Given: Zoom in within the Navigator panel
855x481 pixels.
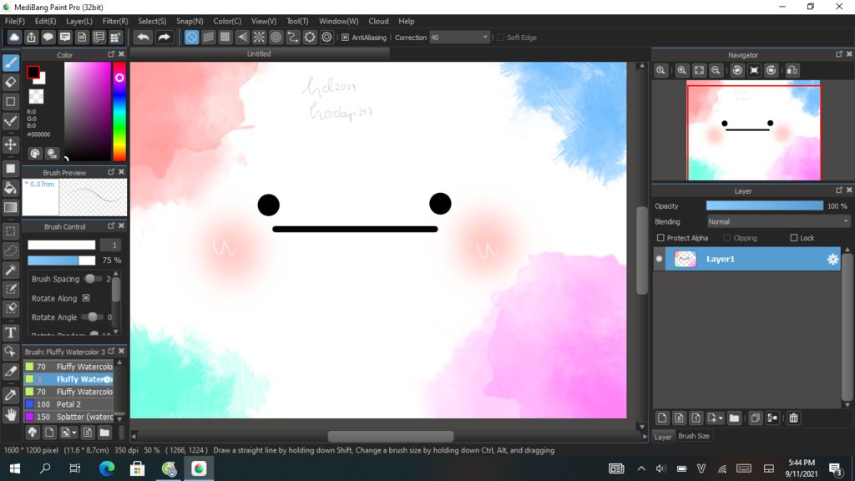Looking at the screenshot, I should (x=681, y=70).
